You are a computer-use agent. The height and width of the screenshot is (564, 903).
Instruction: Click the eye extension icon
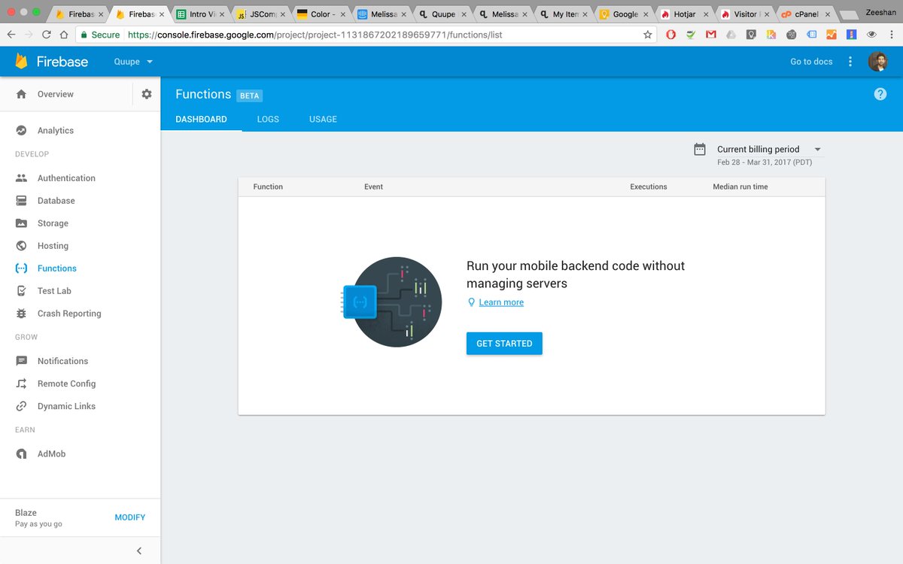pyautogui.click(x=872, y=35)
